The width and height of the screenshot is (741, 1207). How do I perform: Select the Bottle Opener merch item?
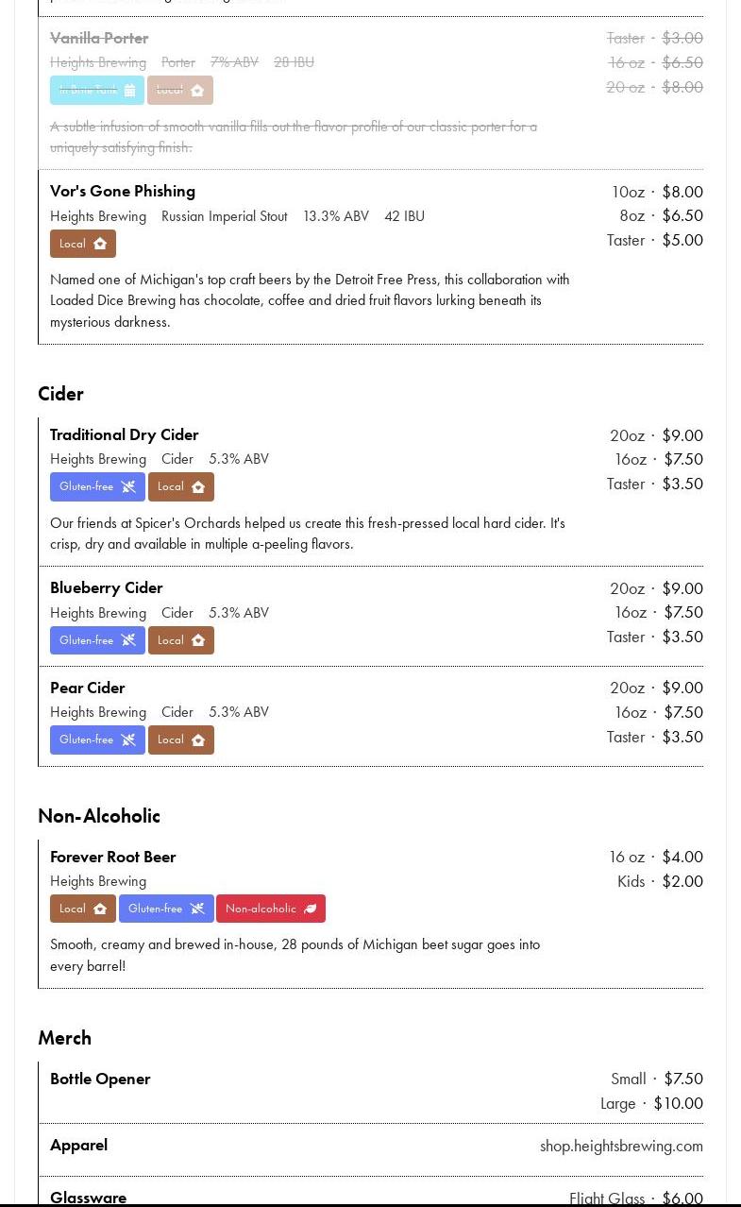[x=100, y=1079]
